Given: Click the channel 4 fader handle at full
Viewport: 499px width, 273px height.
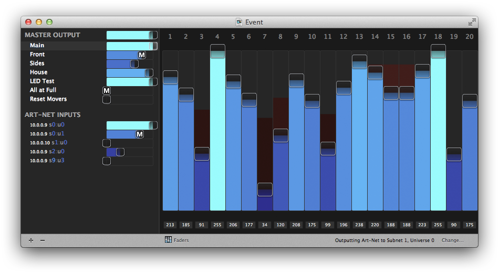Looking at the screenshot, I should (217, 51).
